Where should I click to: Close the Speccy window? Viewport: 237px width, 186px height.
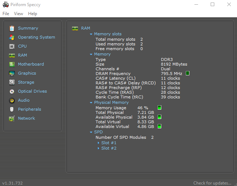coord(229,5)
